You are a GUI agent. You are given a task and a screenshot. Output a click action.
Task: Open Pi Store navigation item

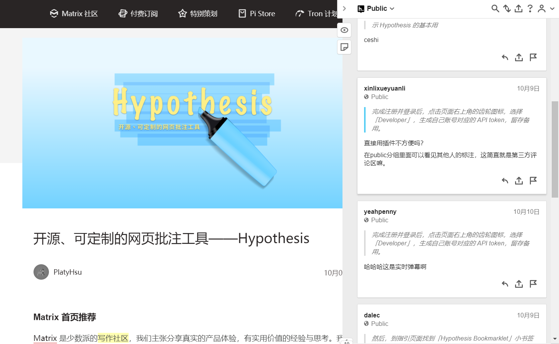pyautogui.click(x=257, y=13)
